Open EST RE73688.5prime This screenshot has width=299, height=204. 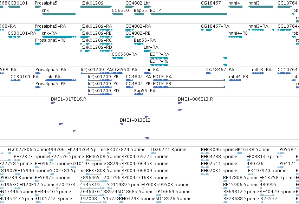click(x=241, y=199)
